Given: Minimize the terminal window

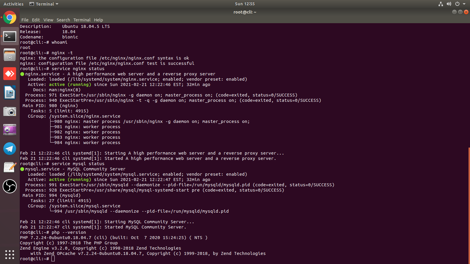Looking at the screenshot, I should coord(454,12).
